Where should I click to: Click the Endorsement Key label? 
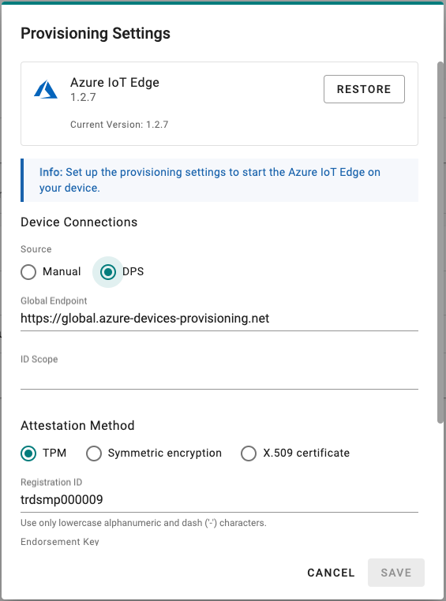click(x=60, y=542)
